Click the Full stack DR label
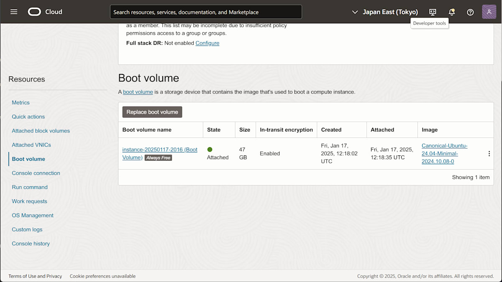The width and height of the screenshot is (502, 282). (x=144, y=43)
